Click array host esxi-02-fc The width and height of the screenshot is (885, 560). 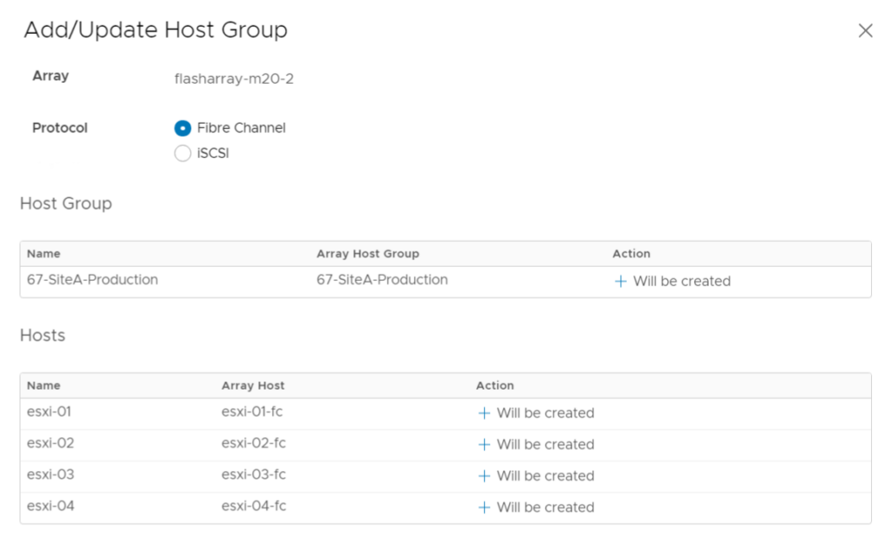click(253, 443)
